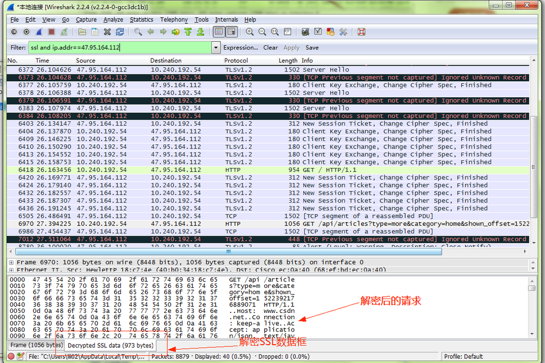
Task: Click the packet list horizontal scrollbar
Action: tap(229, 251)
